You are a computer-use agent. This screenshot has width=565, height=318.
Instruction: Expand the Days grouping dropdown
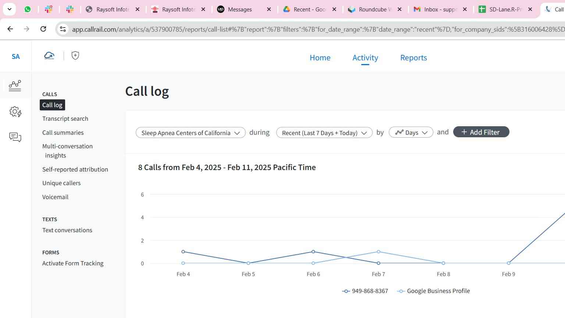(411, 132)
